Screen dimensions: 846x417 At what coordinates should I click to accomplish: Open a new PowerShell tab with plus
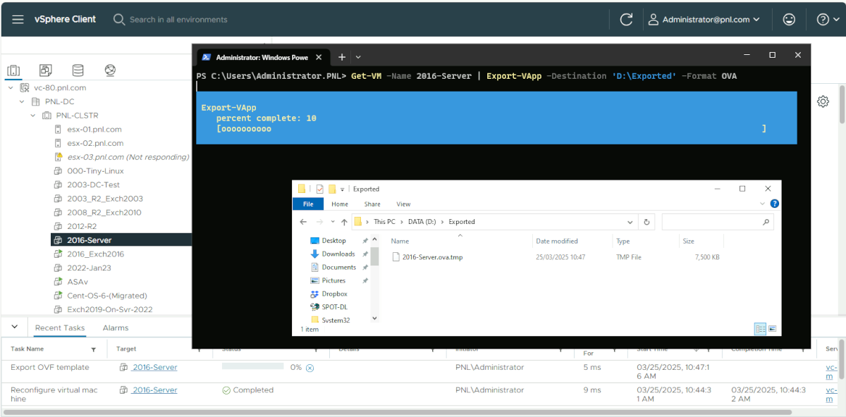coord(342,57)
